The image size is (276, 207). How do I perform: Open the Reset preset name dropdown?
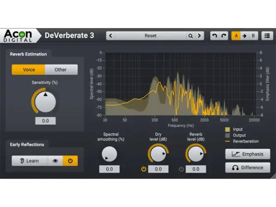pos(150,36)
